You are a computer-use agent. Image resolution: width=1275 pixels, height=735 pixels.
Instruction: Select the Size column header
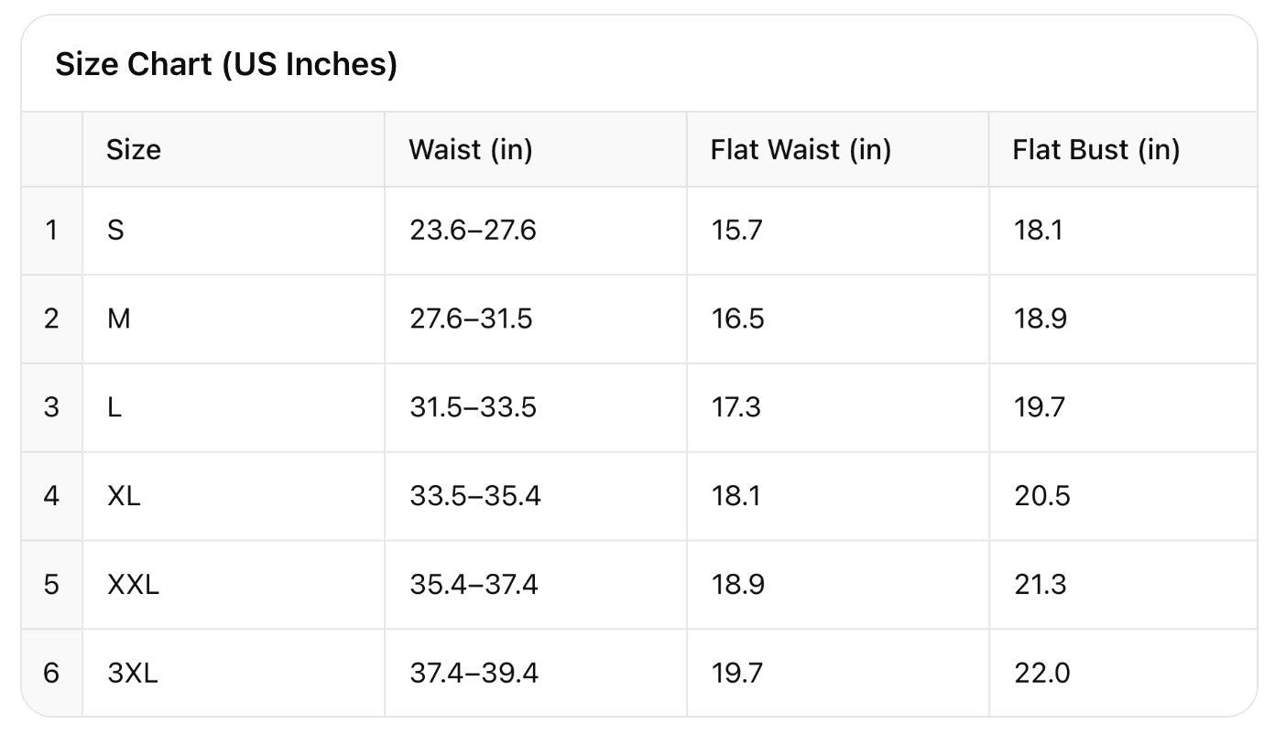(x=134, y=149)
